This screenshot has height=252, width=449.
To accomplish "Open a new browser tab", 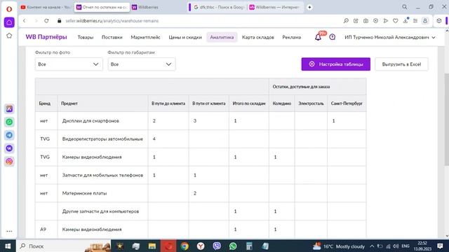I will coord(309,7).
